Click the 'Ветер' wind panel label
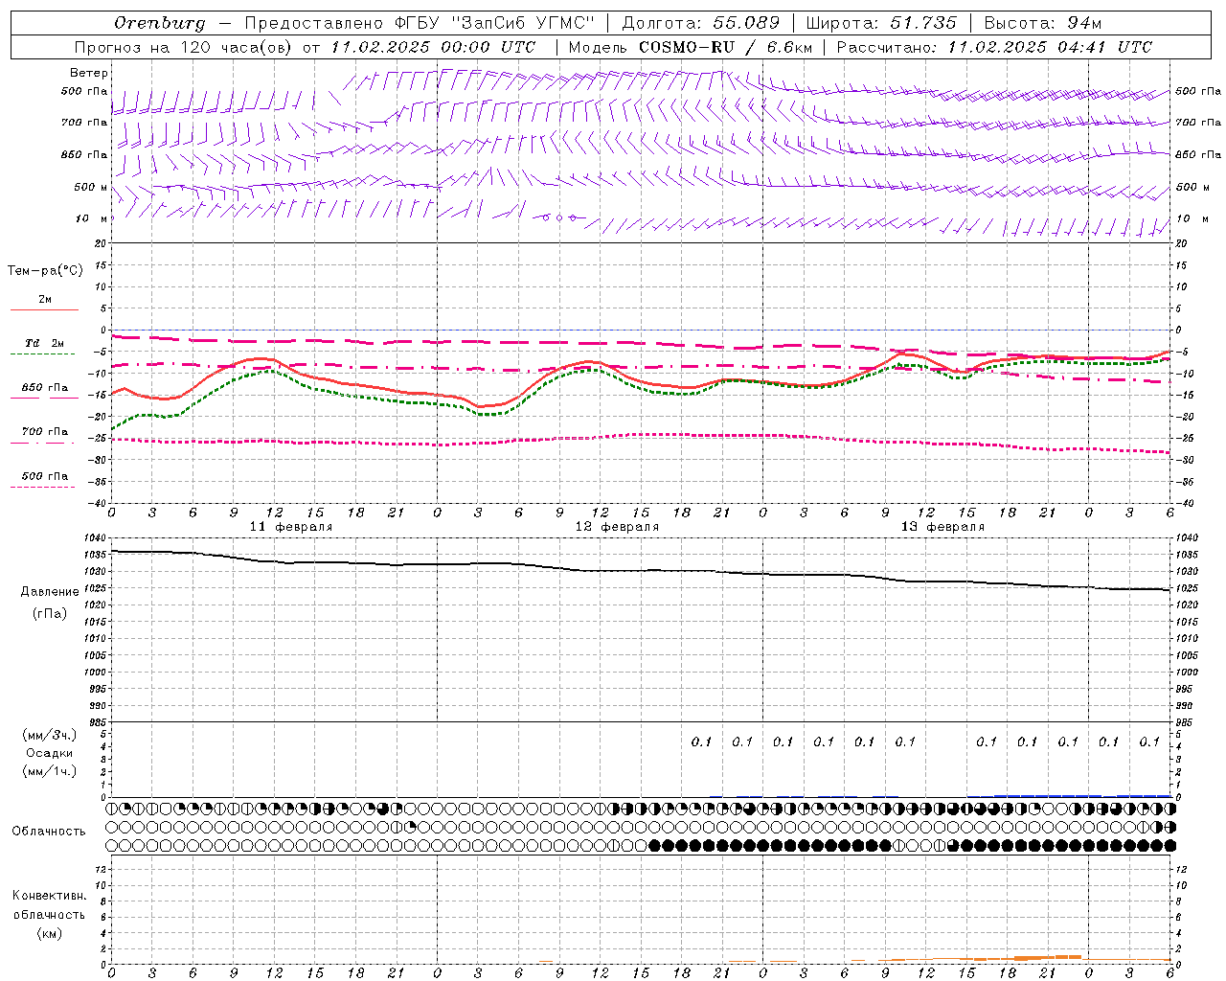The height and width of the screenshot is (981, 1226). click(x=89, y=73)
